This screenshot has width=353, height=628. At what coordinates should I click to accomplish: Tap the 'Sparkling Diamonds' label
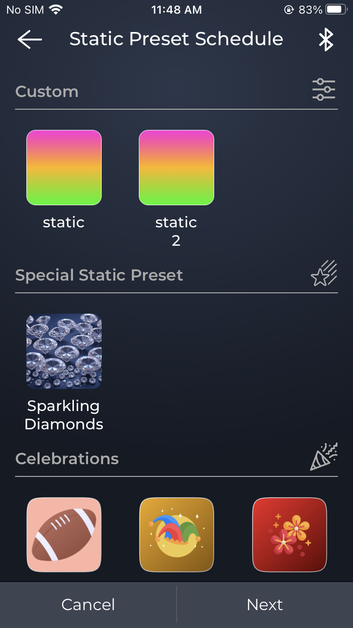tap(64, 415)
